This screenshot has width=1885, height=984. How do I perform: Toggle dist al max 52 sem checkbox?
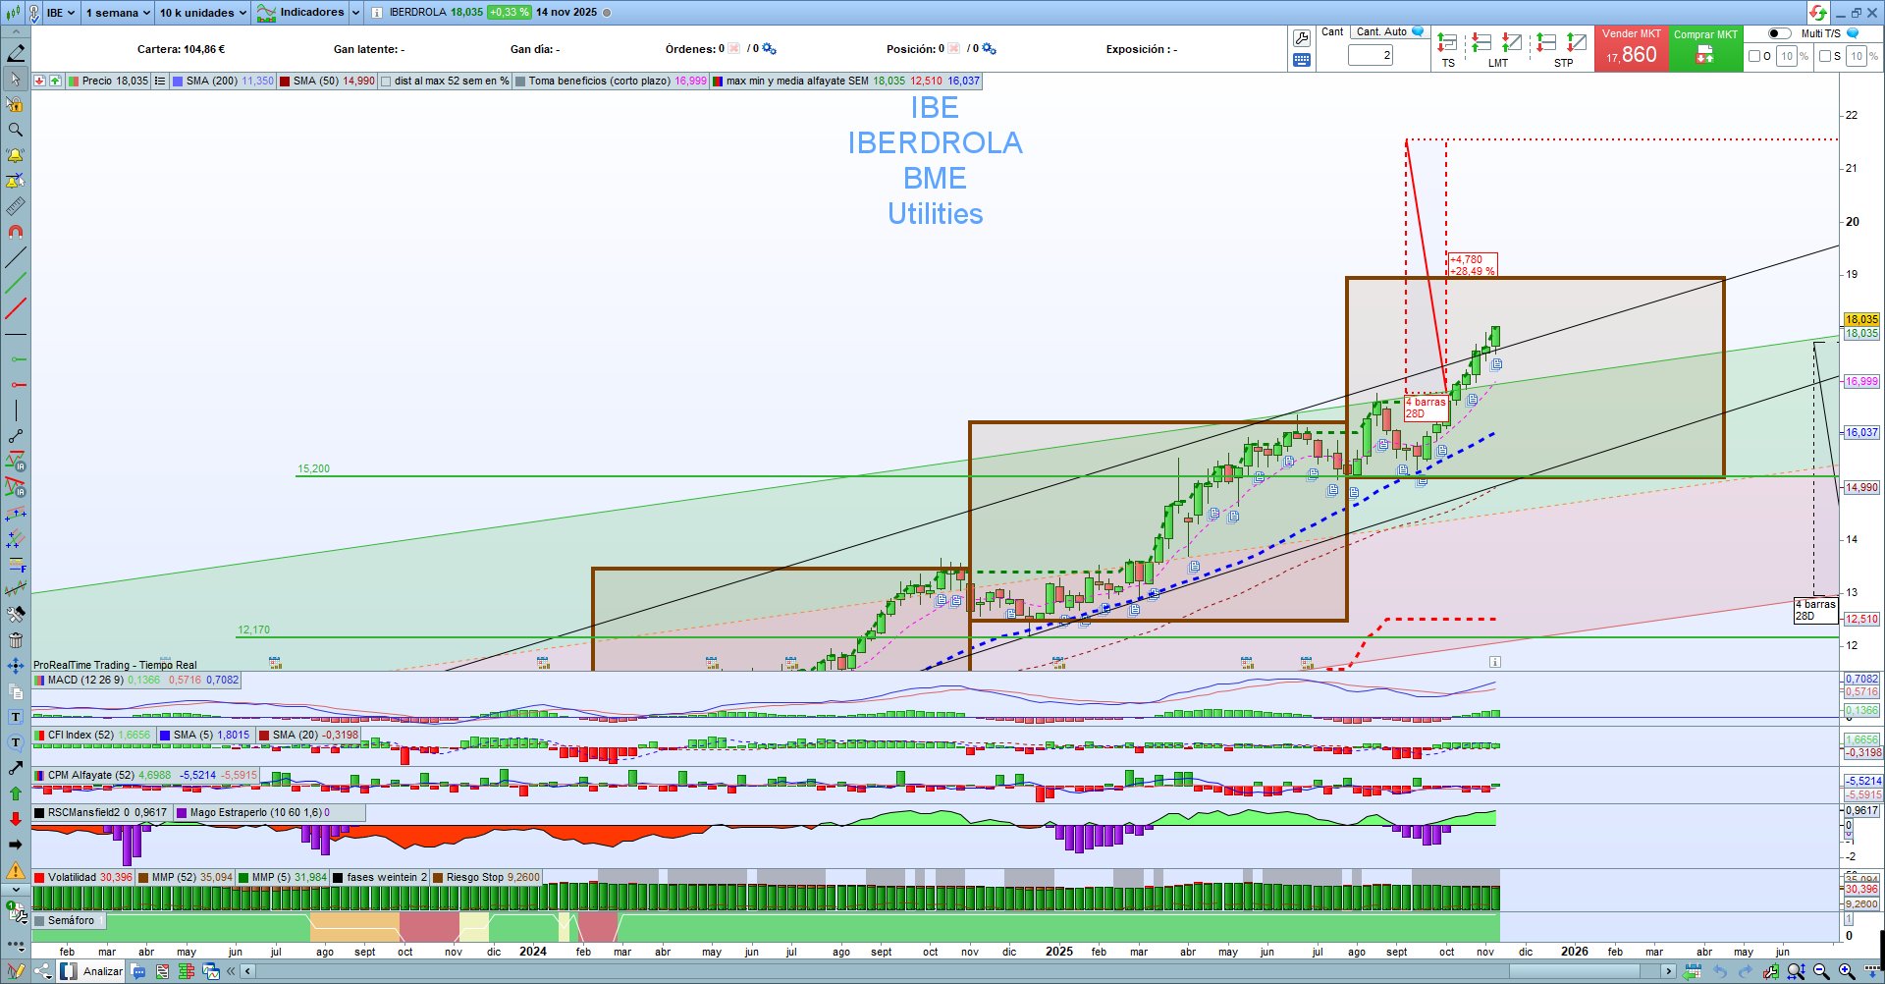click(x=386, y=82)
